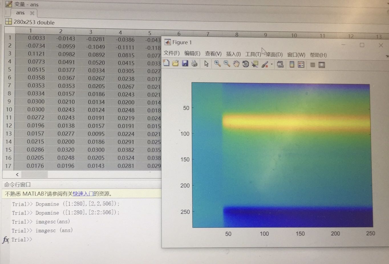
Task: Close the ans variable tab
Action: [32, 13]
